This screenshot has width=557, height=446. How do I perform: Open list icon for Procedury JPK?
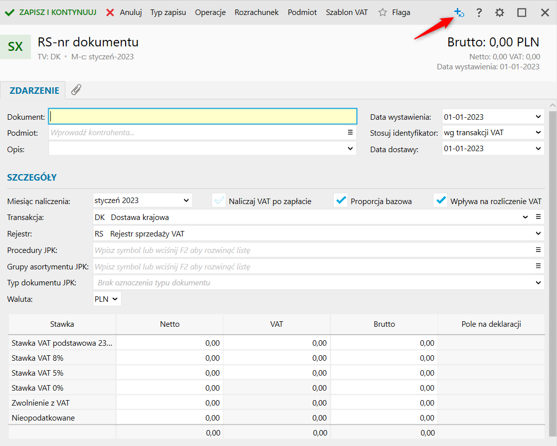[x=538, y=250]
